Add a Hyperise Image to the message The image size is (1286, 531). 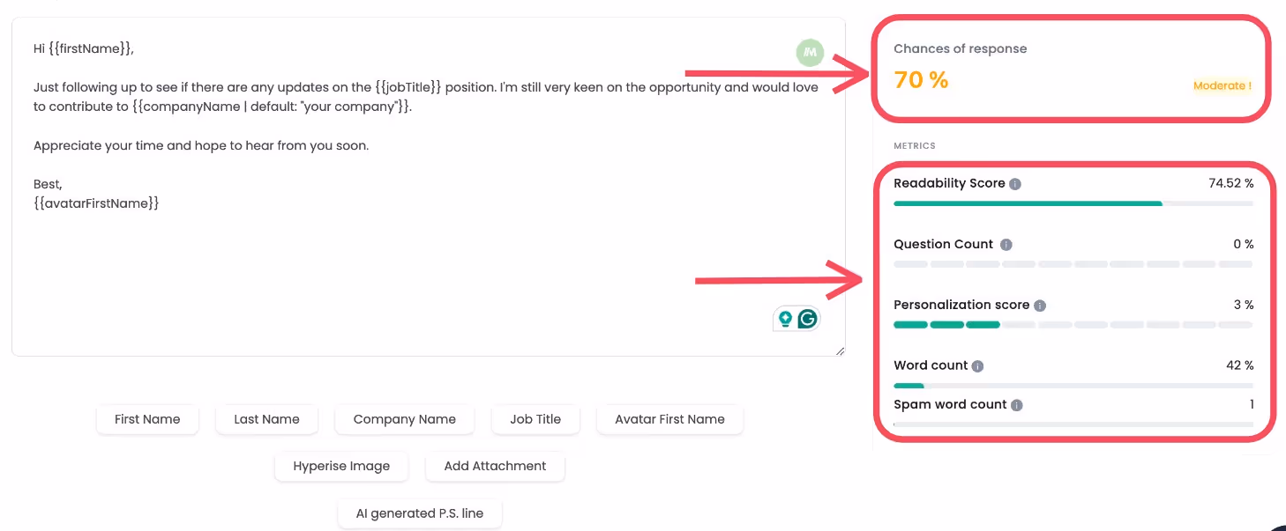click(x=341, y=466)
